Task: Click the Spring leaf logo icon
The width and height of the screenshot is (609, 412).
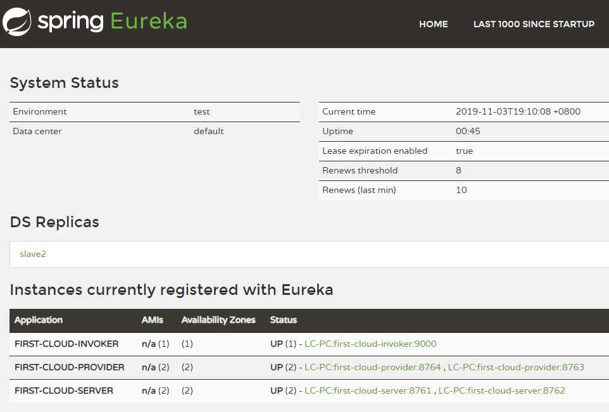Action: pyautogui.click(x=16, y=22)
